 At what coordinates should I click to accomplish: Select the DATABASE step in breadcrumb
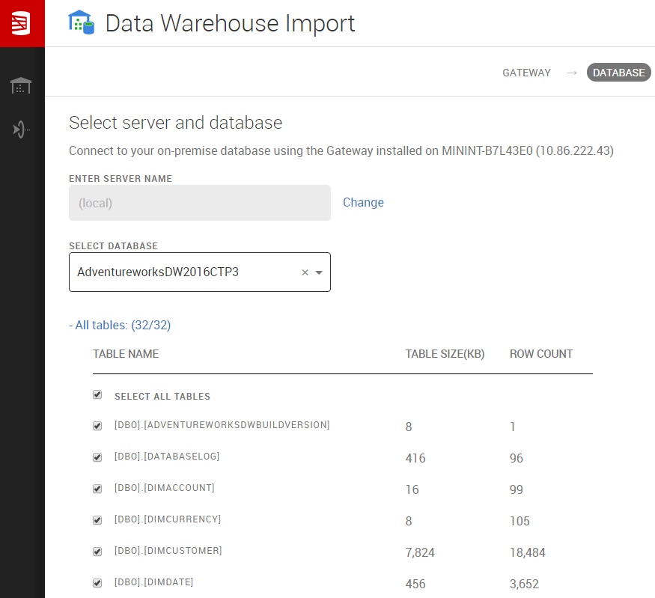coord(618,73)
